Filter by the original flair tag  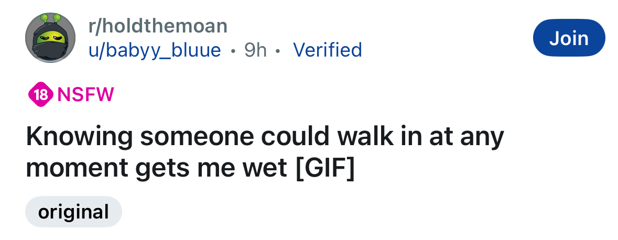point(73,212)
